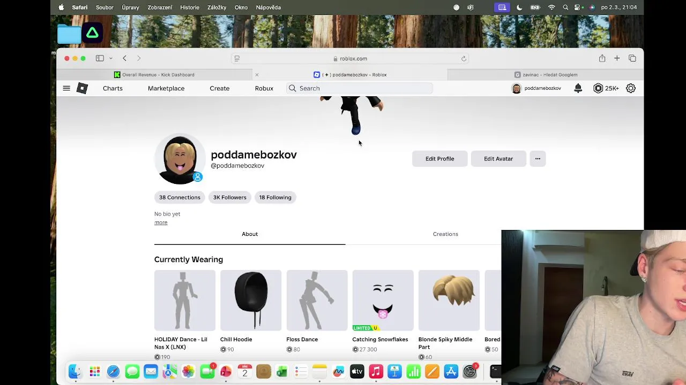Open the Záložky menu
Image resolution: width=686 pixels, height=385 pixels.
point(217,7)
